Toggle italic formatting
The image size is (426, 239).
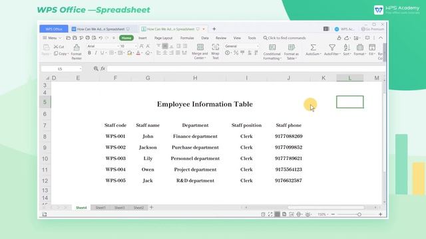pyautogui.click(x=96, y=53)
